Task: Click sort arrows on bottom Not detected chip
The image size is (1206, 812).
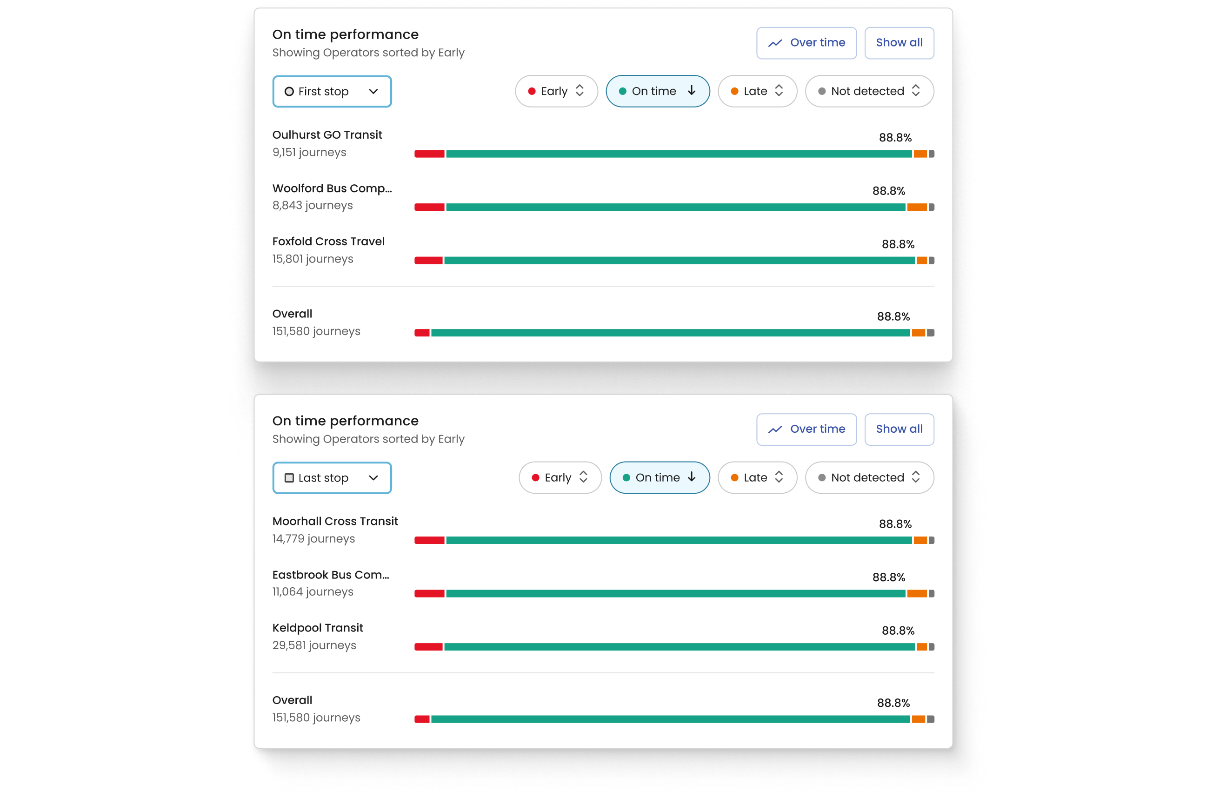Action: click(x=916, y=477)
